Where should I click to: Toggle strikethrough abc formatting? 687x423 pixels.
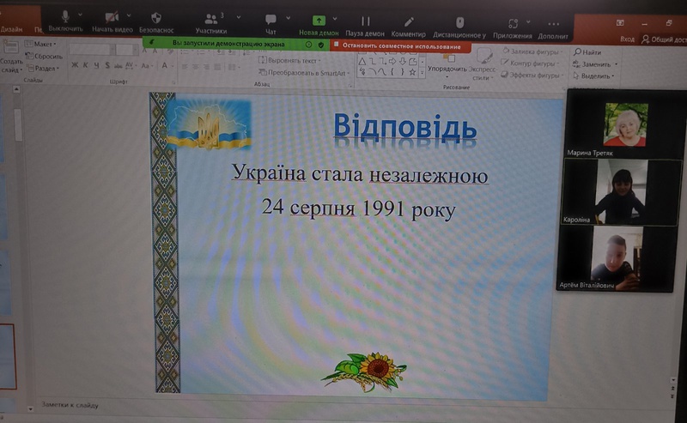tap(118, 66)
